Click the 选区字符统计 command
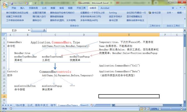This screenshot has height=112, width=187. [115, 17]
